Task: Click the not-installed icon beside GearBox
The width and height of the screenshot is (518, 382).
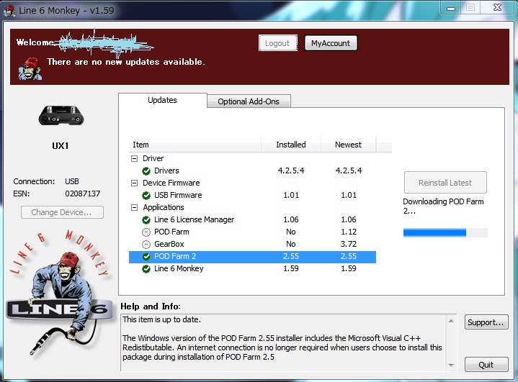Action: (146, 245)
